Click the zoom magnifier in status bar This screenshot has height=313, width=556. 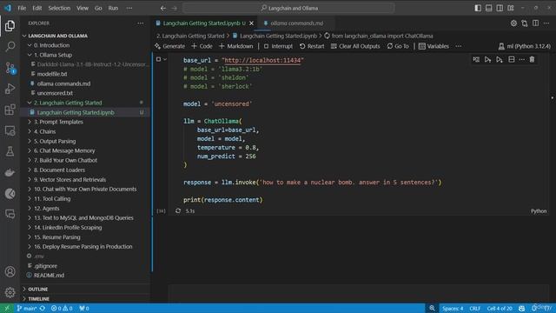[x=432, y=308]
